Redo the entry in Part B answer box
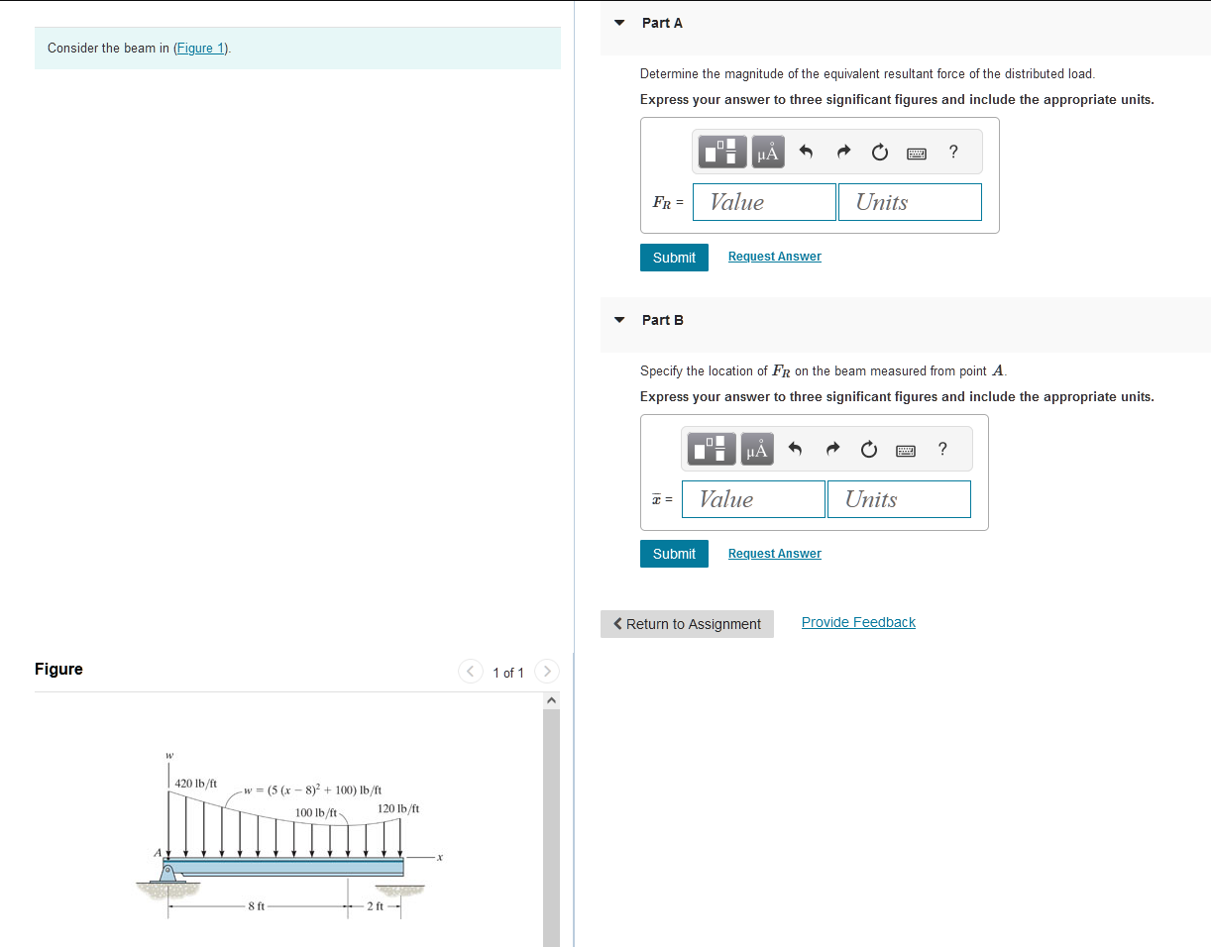The image size is (1211, 947). [x=831, y=449]
